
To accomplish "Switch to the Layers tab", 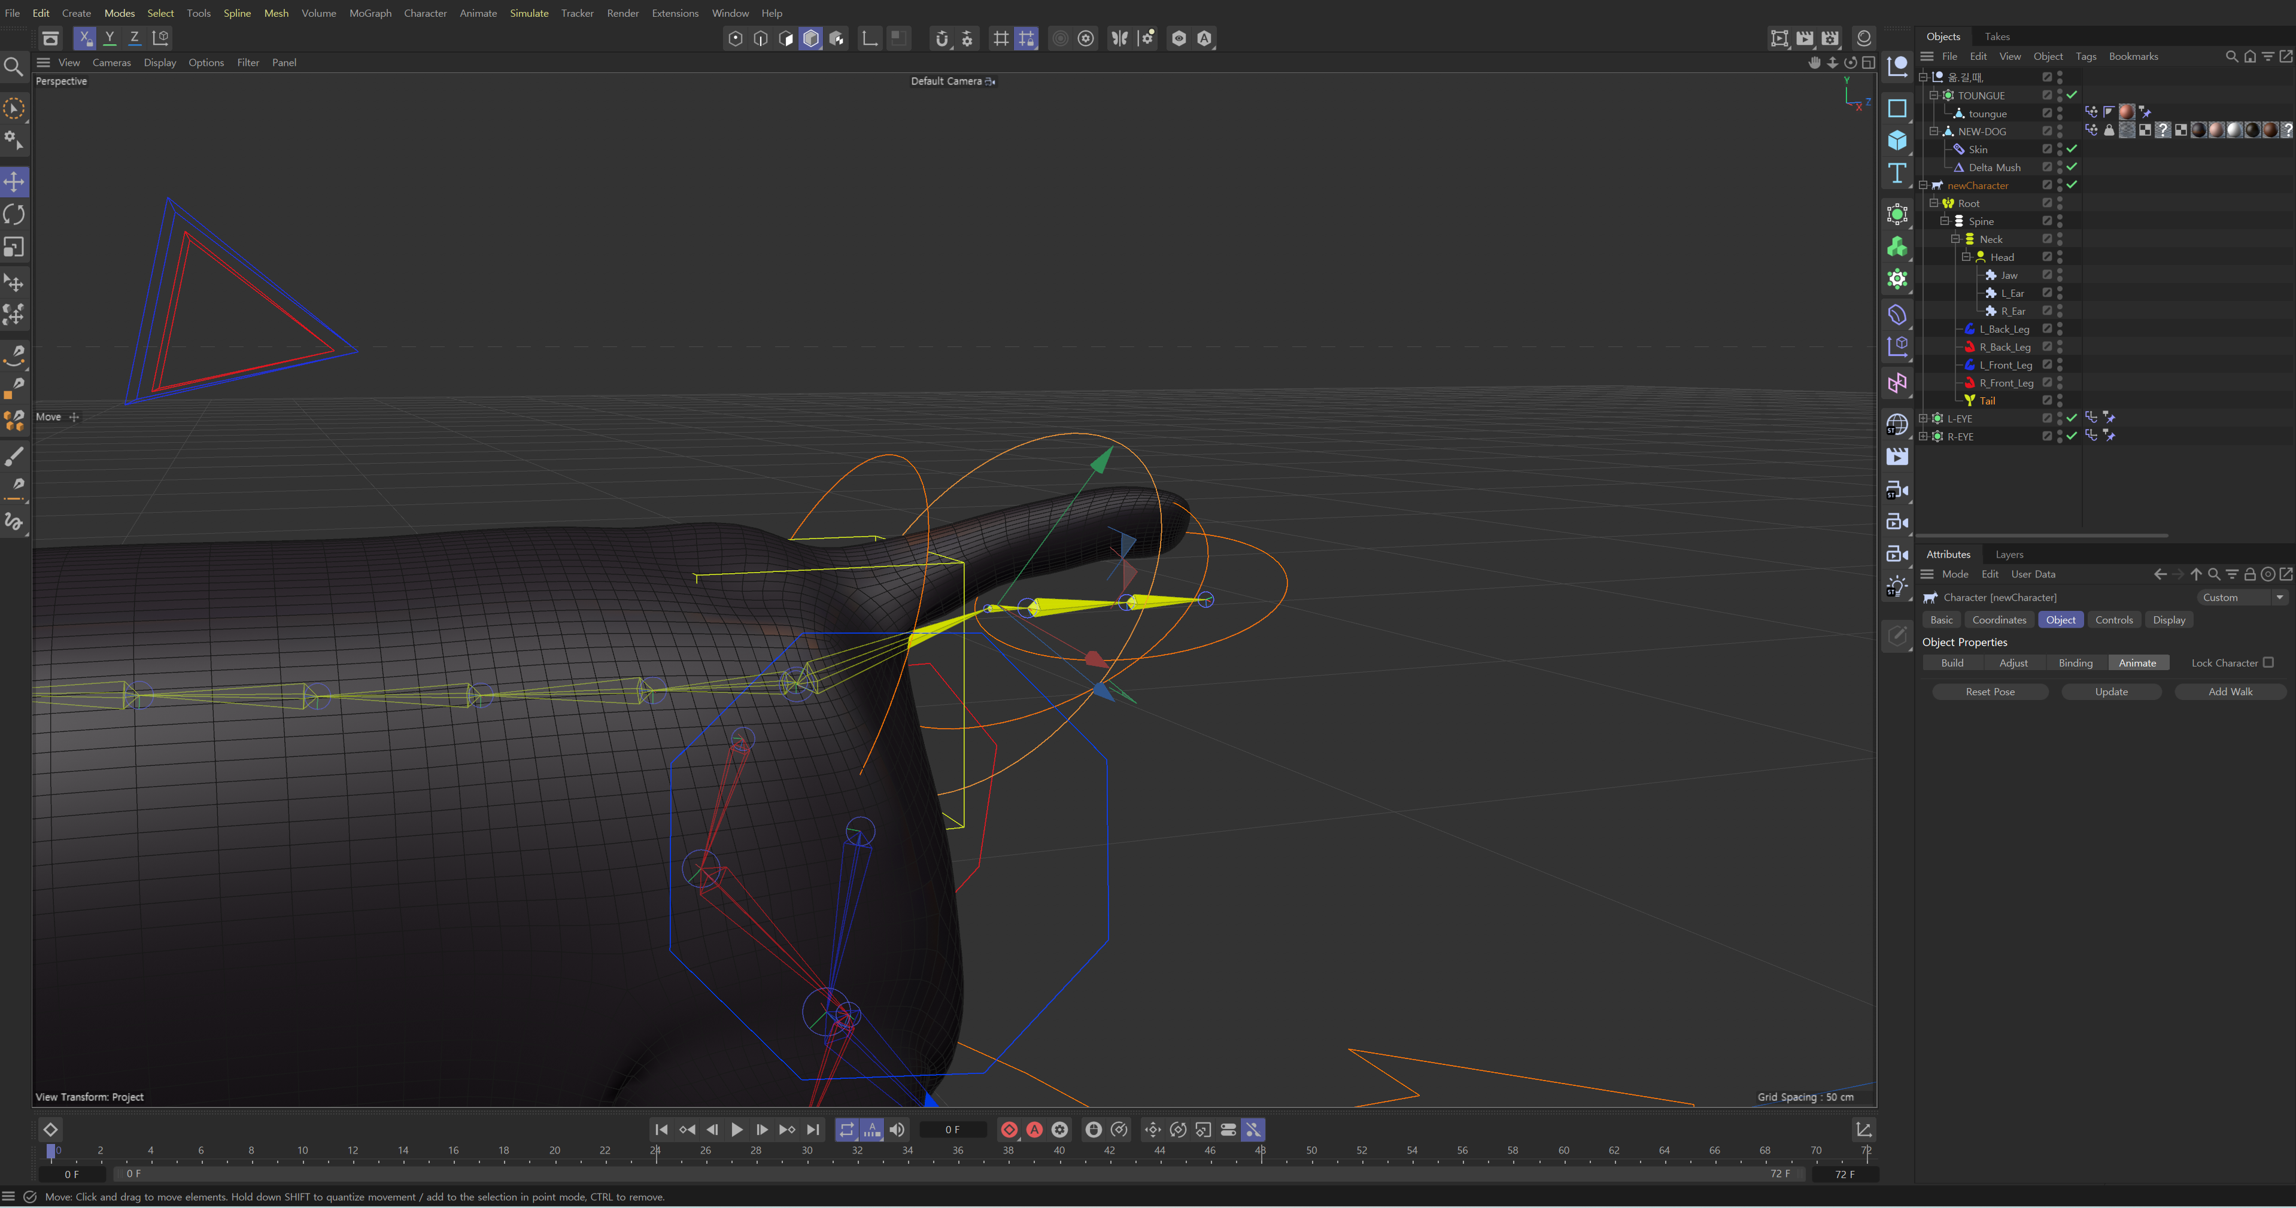I will coord(2009,554).
